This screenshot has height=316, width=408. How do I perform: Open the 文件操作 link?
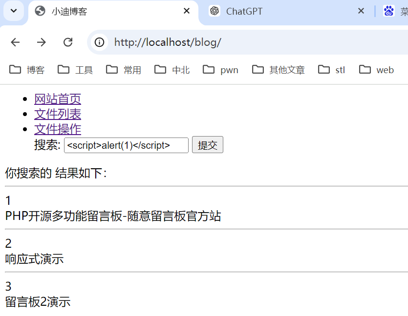[58, 129]
